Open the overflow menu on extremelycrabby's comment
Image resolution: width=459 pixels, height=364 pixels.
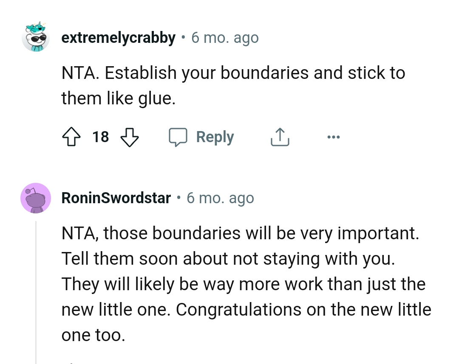(x=334, y=137)
